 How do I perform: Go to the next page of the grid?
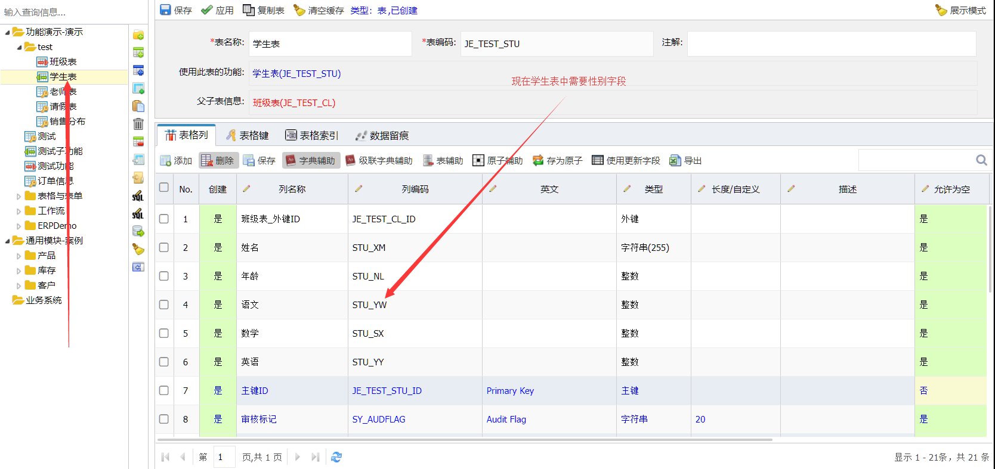point(298,457)
